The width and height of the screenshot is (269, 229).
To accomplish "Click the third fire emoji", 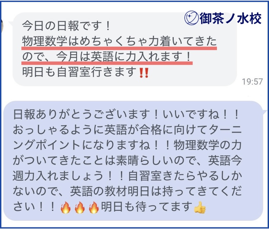I will [x=94, y=207].
